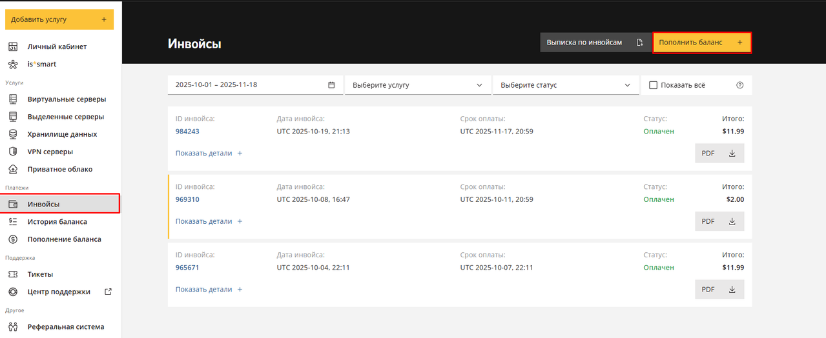The height and width of the screenshot is (338, 826).
Task: Click the Виртуальные серверы icon
Action: point(13,99)
